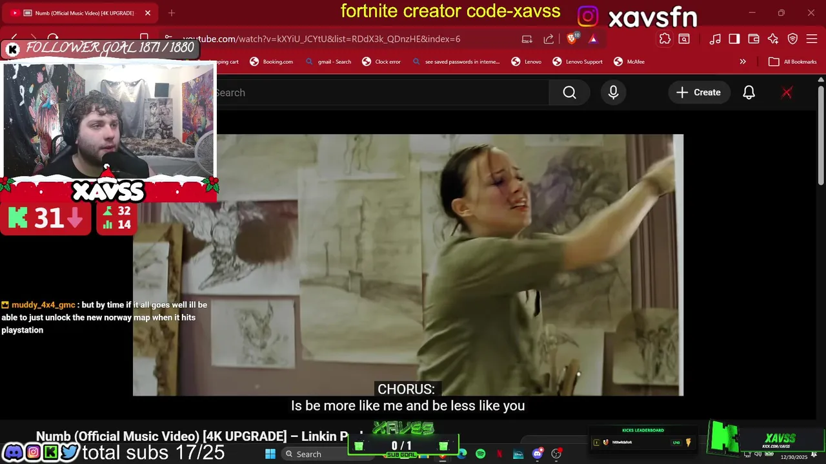Image resolution: width=826 pixels, height=464 pixels.
Task: Open the Brave hamburger main menu
Action: [812, 39]
